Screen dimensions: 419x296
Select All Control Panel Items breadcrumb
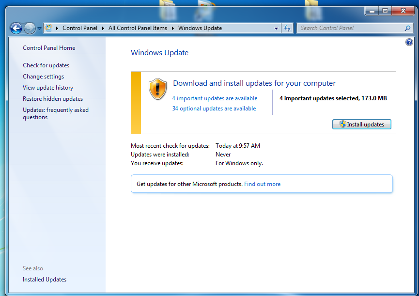tap(138, 28)
